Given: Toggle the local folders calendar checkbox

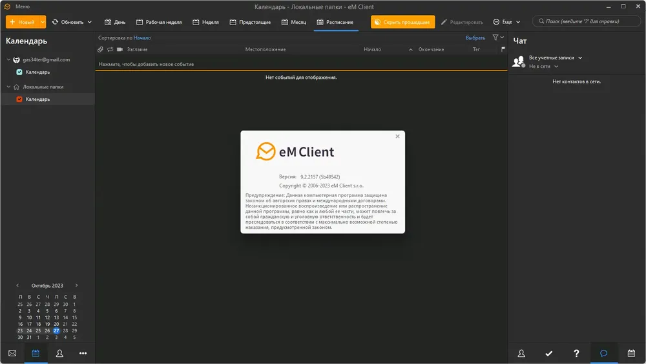Looking at the screenshot, I should (x=19, y=100).
